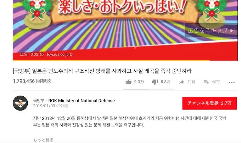Expand the description with もっと見る
The image size is (241, 143).
(x=43, y=140)
